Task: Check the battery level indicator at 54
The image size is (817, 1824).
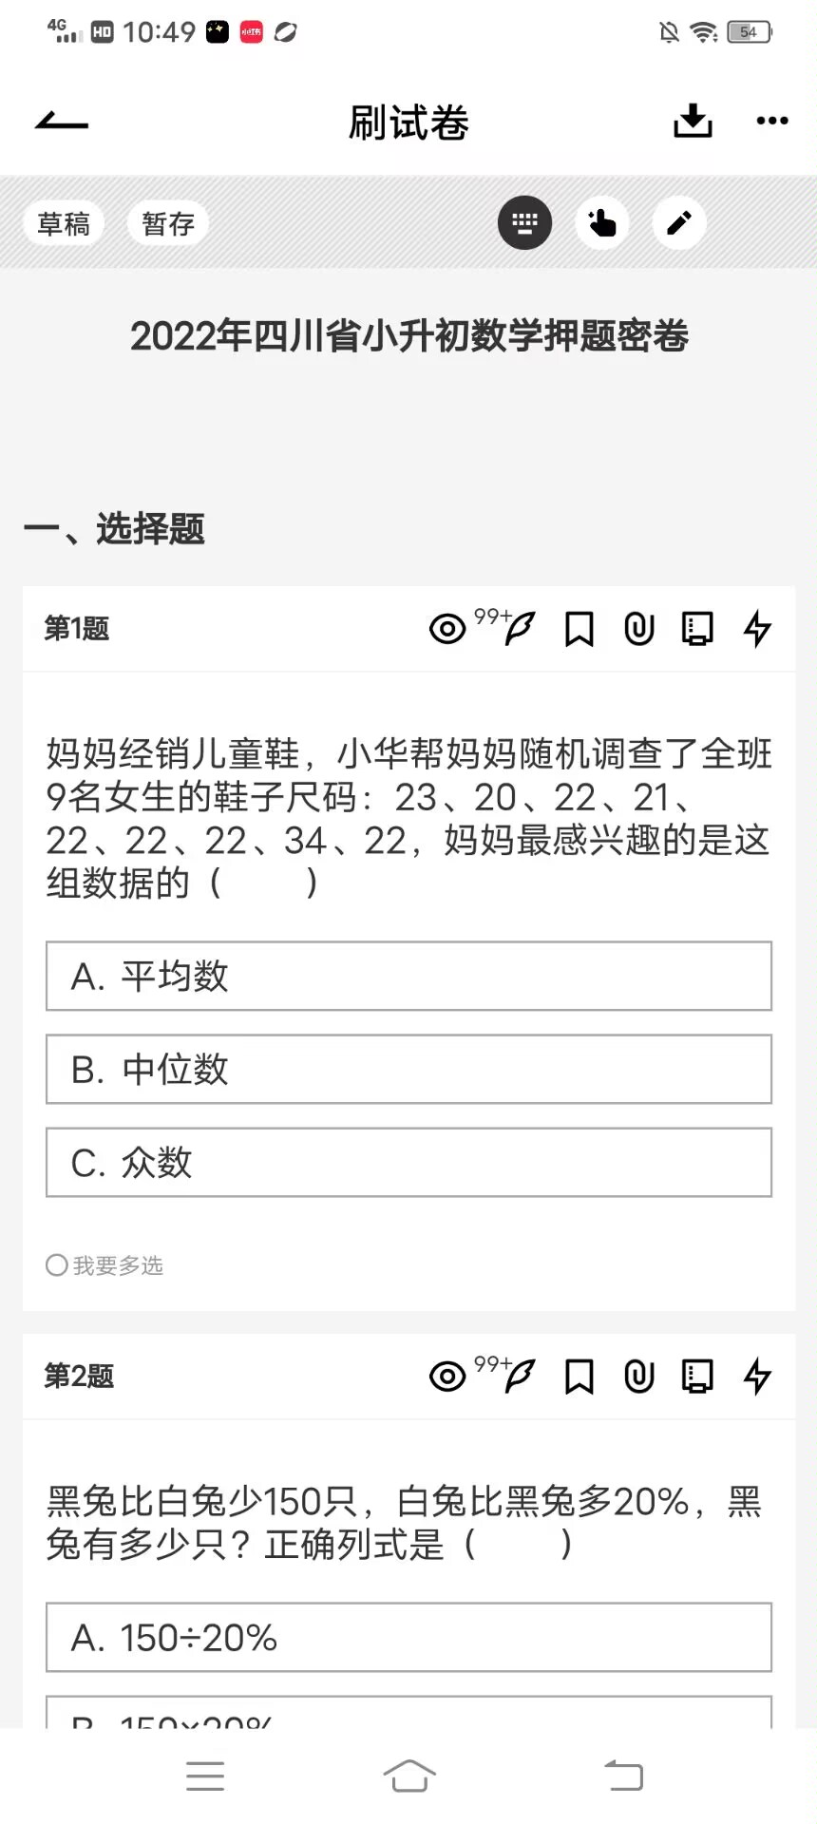Action: [x=748, y=31]
